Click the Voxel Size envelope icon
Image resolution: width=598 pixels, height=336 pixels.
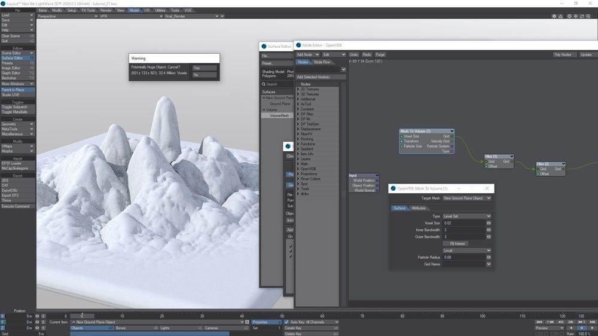click(489, 223)
